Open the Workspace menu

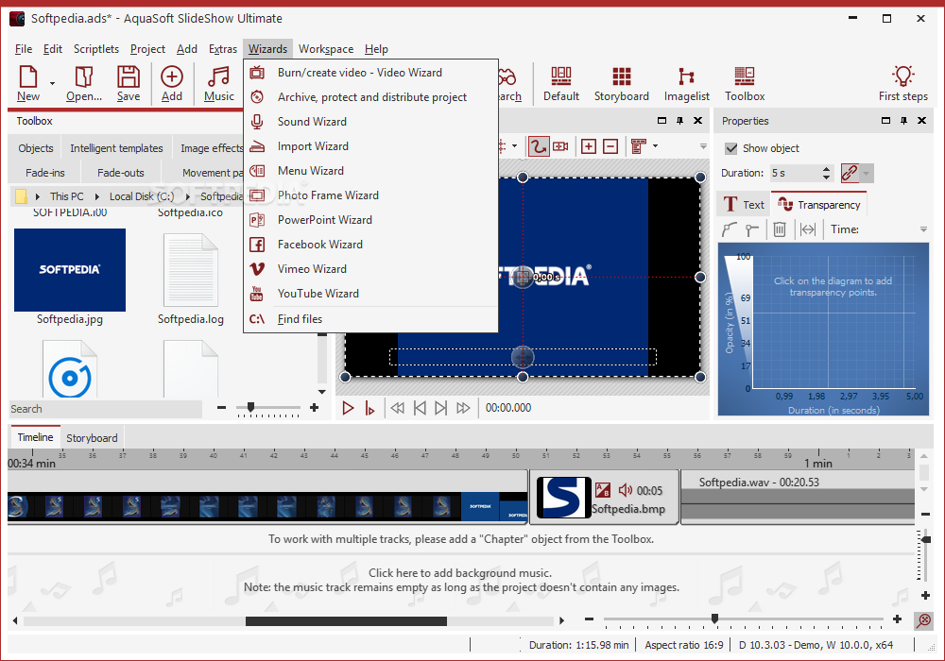tap(326, 49)
